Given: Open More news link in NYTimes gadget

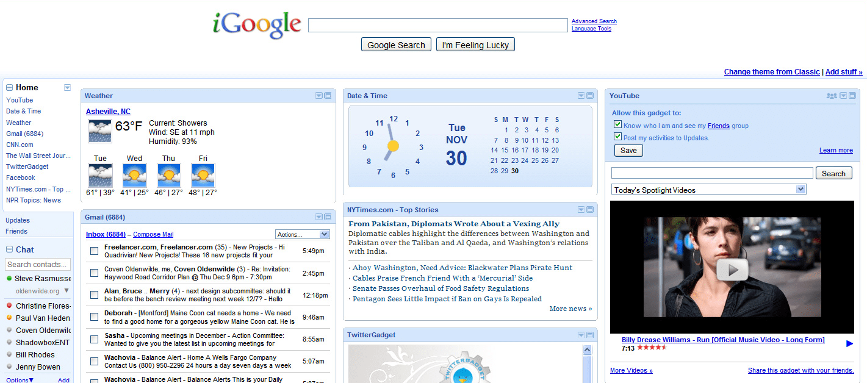Looking at the screenshot, I should pyautogui.click(x=570, y=309).
